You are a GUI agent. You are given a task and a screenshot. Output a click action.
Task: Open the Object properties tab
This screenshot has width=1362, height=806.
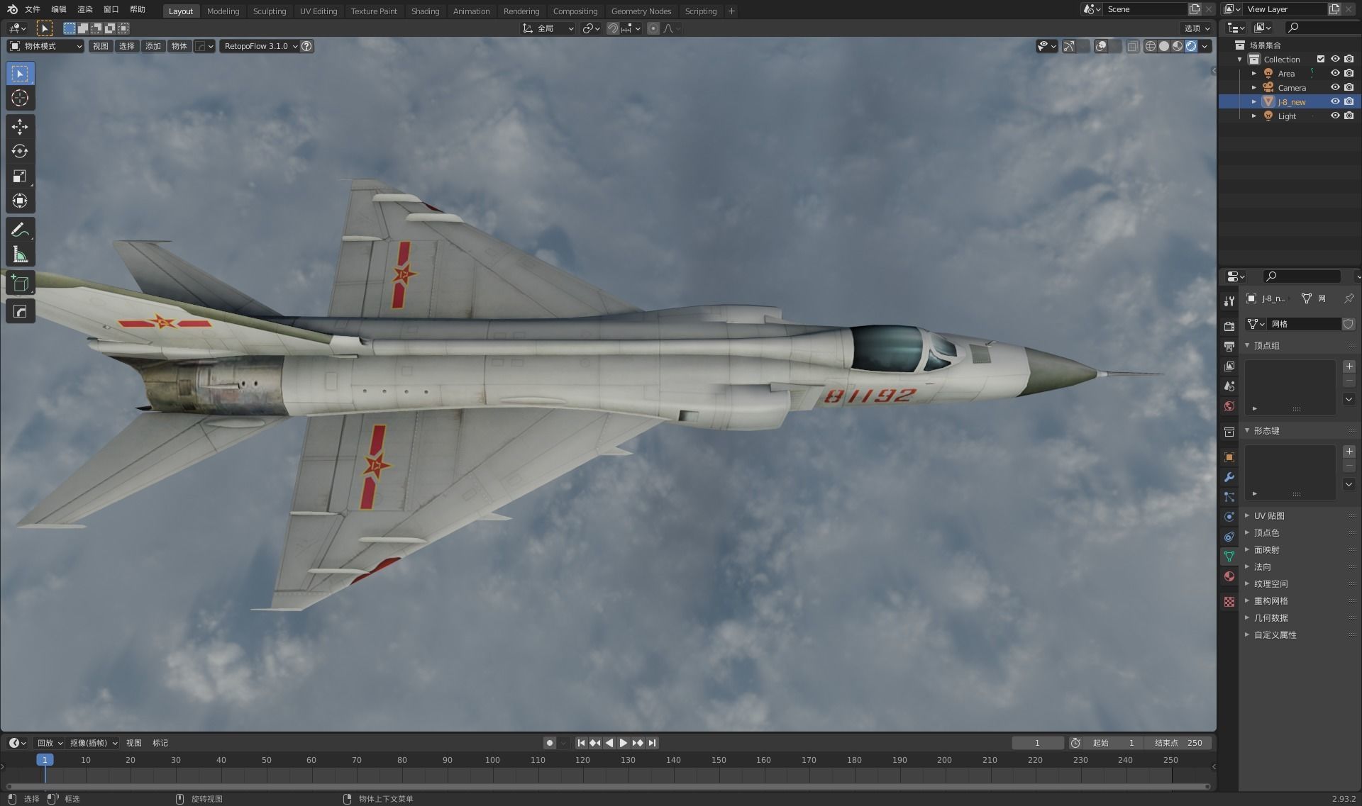tap(1229, 457)
